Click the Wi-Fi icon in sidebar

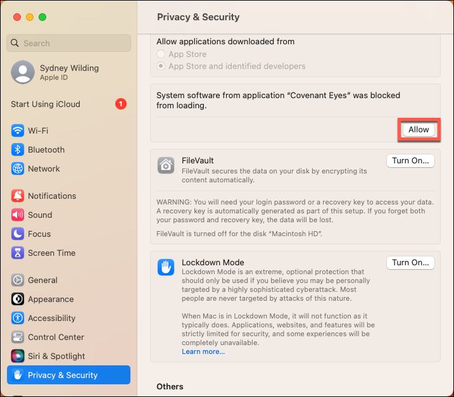click(17, 131)
